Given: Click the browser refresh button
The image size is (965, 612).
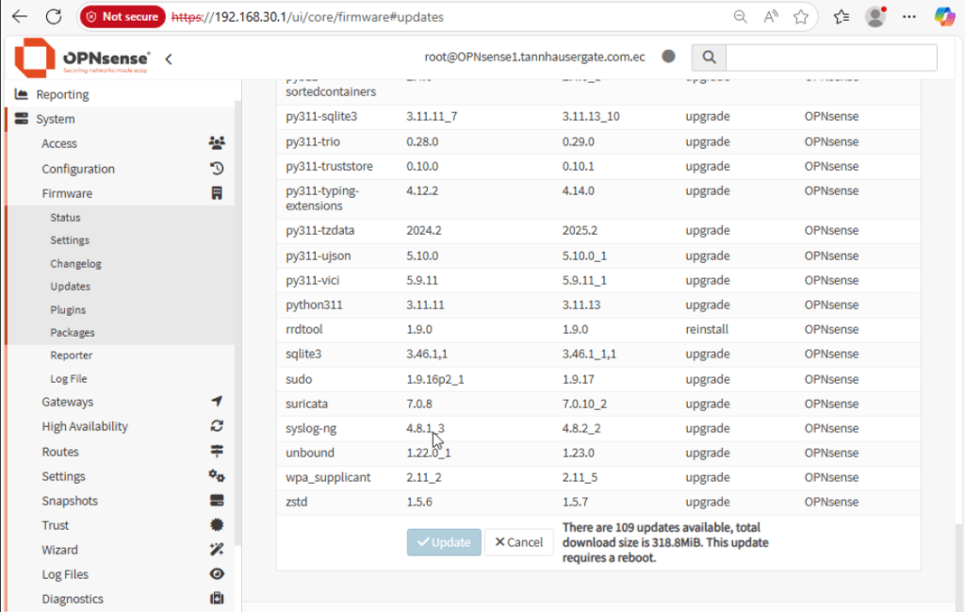Looking at the screenshot, I should pos(54,17).
